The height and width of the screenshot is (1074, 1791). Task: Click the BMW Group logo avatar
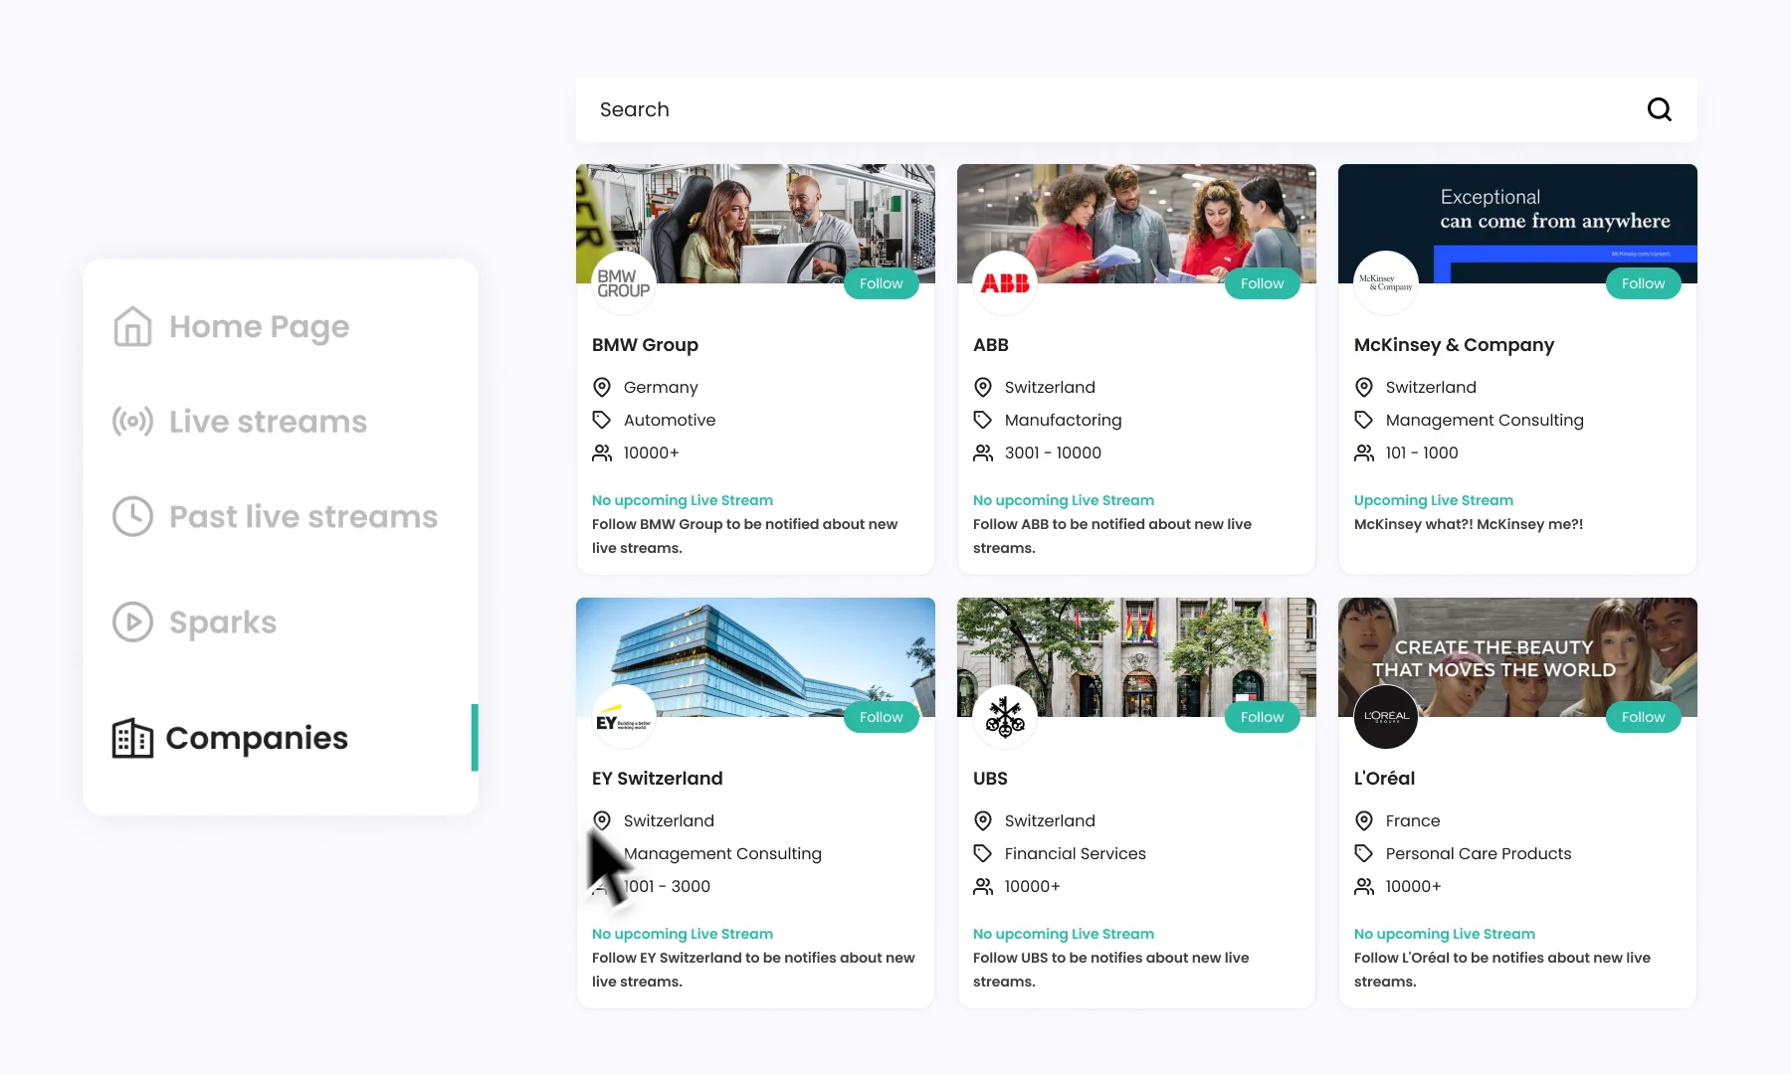[x=624, y=283]
